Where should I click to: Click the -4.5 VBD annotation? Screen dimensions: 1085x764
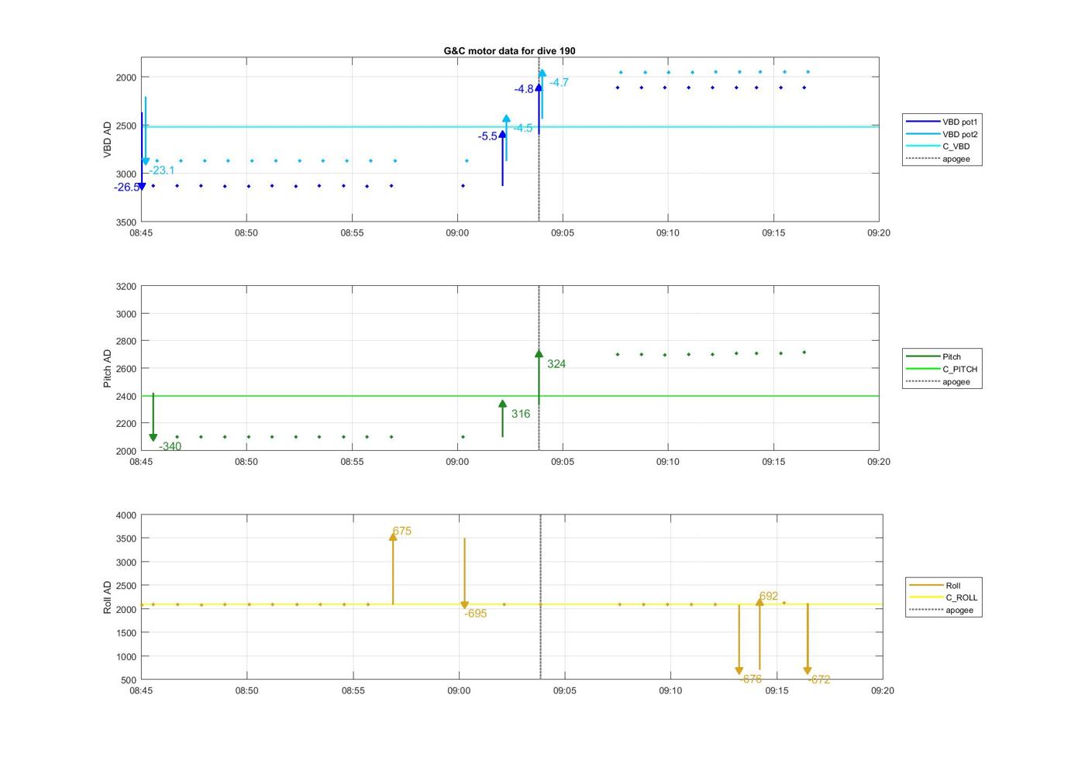pos(523,128)
